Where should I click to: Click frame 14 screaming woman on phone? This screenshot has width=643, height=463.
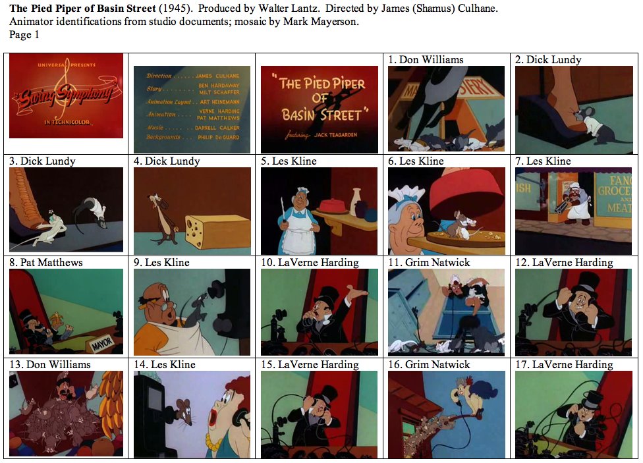[192, 414]
